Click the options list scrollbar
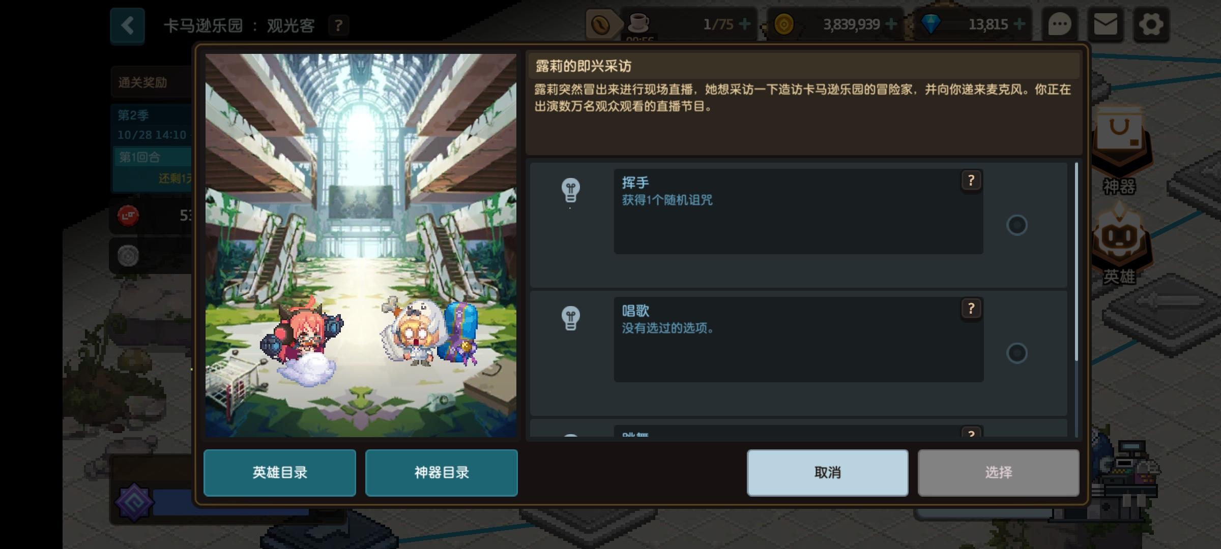 click(1076, 262)
